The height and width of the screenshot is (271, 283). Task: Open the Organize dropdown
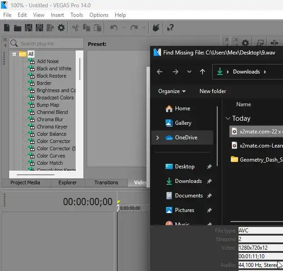(172, 91)
